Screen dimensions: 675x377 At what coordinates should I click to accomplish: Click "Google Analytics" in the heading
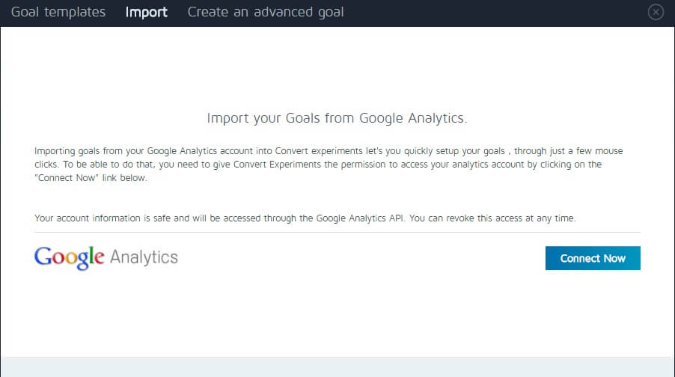412,118
